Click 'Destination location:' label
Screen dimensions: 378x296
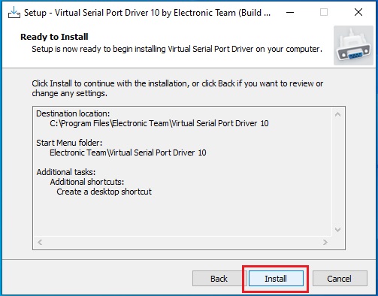click(73, 113)
